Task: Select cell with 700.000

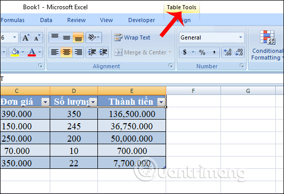Action: 132,151
